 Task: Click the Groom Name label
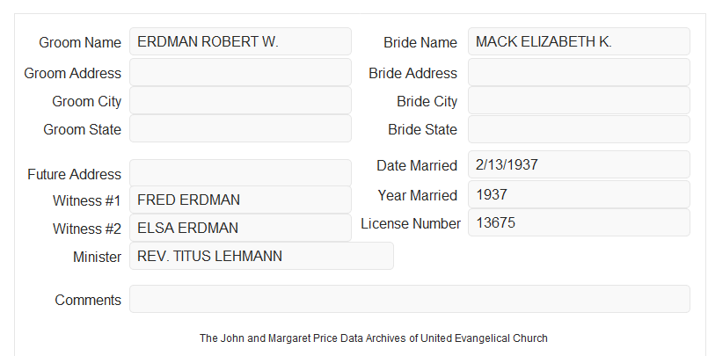80,42
